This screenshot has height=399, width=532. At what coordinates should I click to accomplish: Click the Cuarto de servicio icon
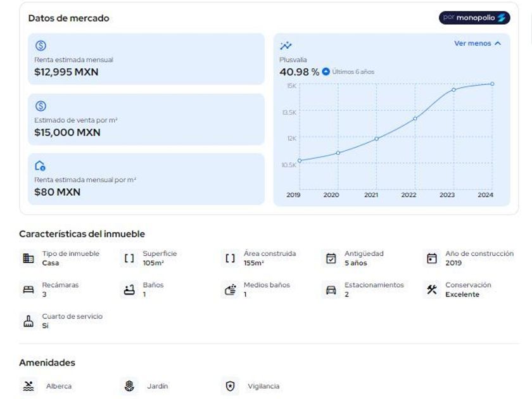tap(28, 321)
